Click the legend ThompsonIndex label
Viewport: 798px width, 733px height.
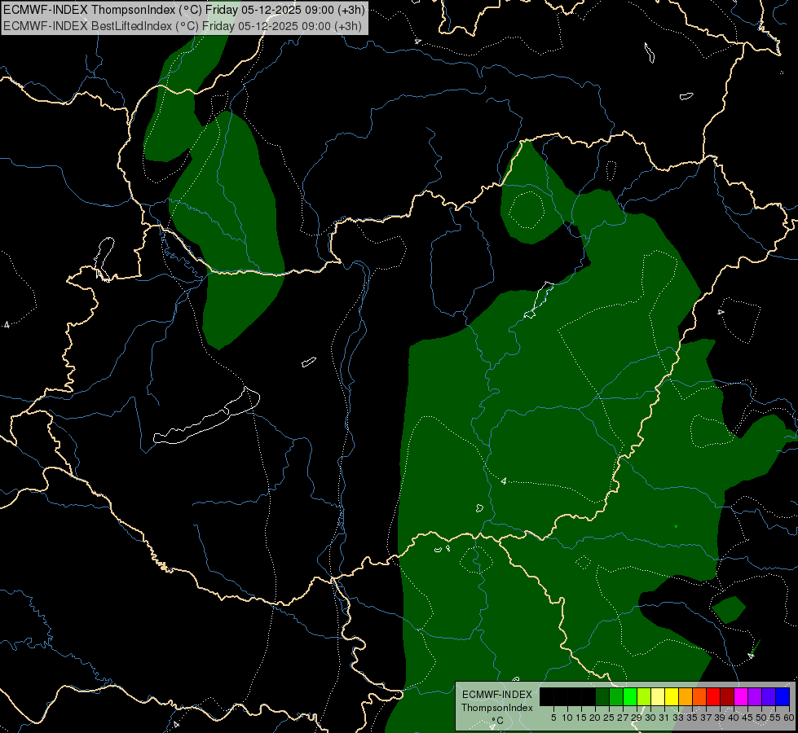click(496, 708)
